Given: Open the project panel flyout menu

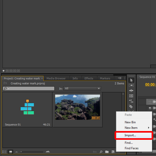Looking at the screenshot, I should coord(119,78).
